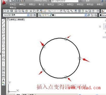Toggle the layer lock icon

tap(51, 15)
